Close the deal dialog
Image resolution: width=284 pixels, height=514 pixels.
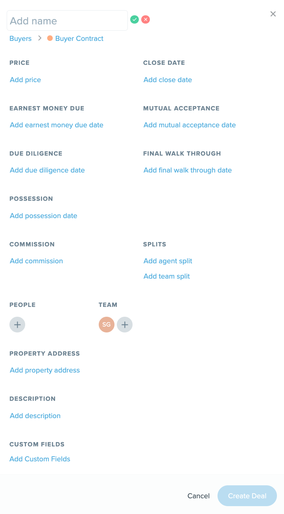273,14
